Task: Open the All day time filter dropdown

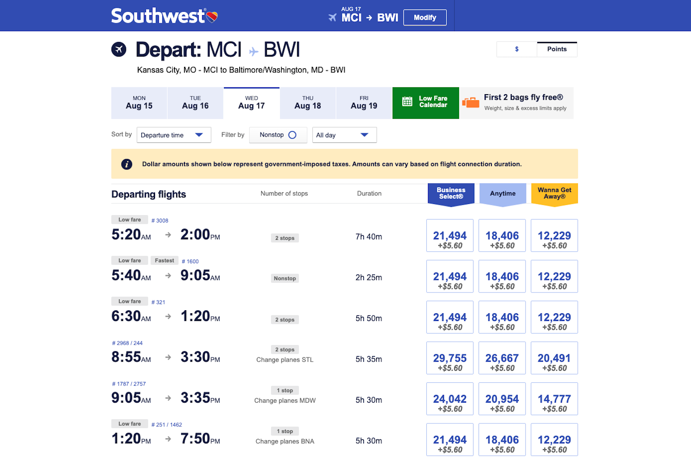Action: pyautogui.click(x=345, y=135)
